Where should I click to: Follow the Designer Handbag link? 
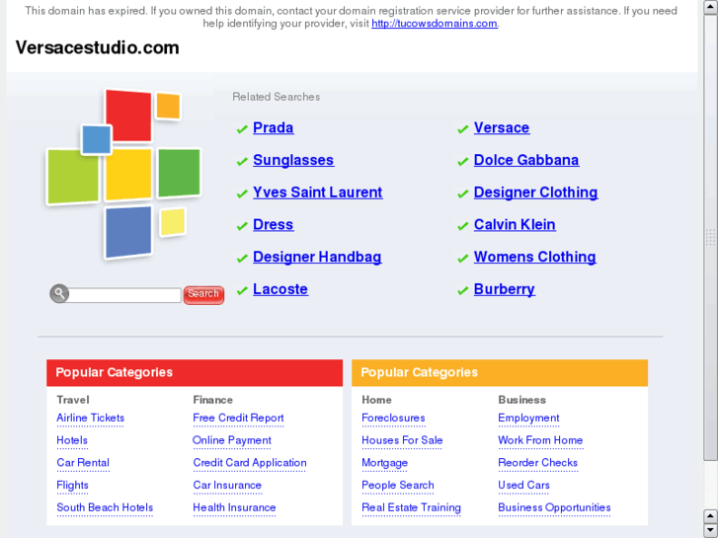[317, 257]
